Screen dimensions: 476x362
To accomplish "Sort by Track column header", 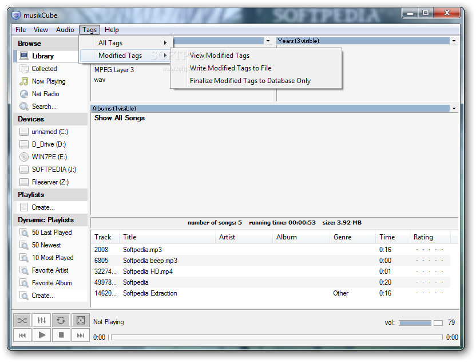I will tap(105, 237).
